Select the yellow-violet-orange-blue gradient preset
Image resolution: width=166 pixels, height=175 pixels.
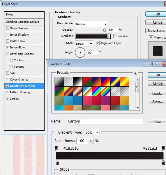69,91
